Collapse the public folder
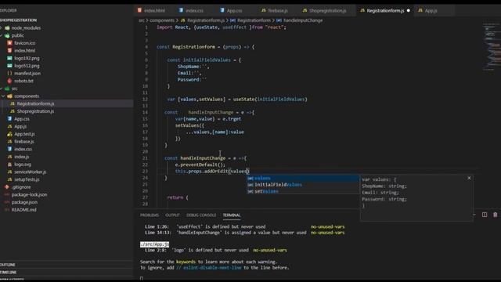The height and width of the screenshot is (282, 501). pyautogui.click(x=17, y=35)
